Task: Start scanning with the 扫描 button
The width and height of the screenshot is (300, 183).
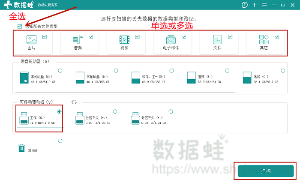Action: click(266, 171)
